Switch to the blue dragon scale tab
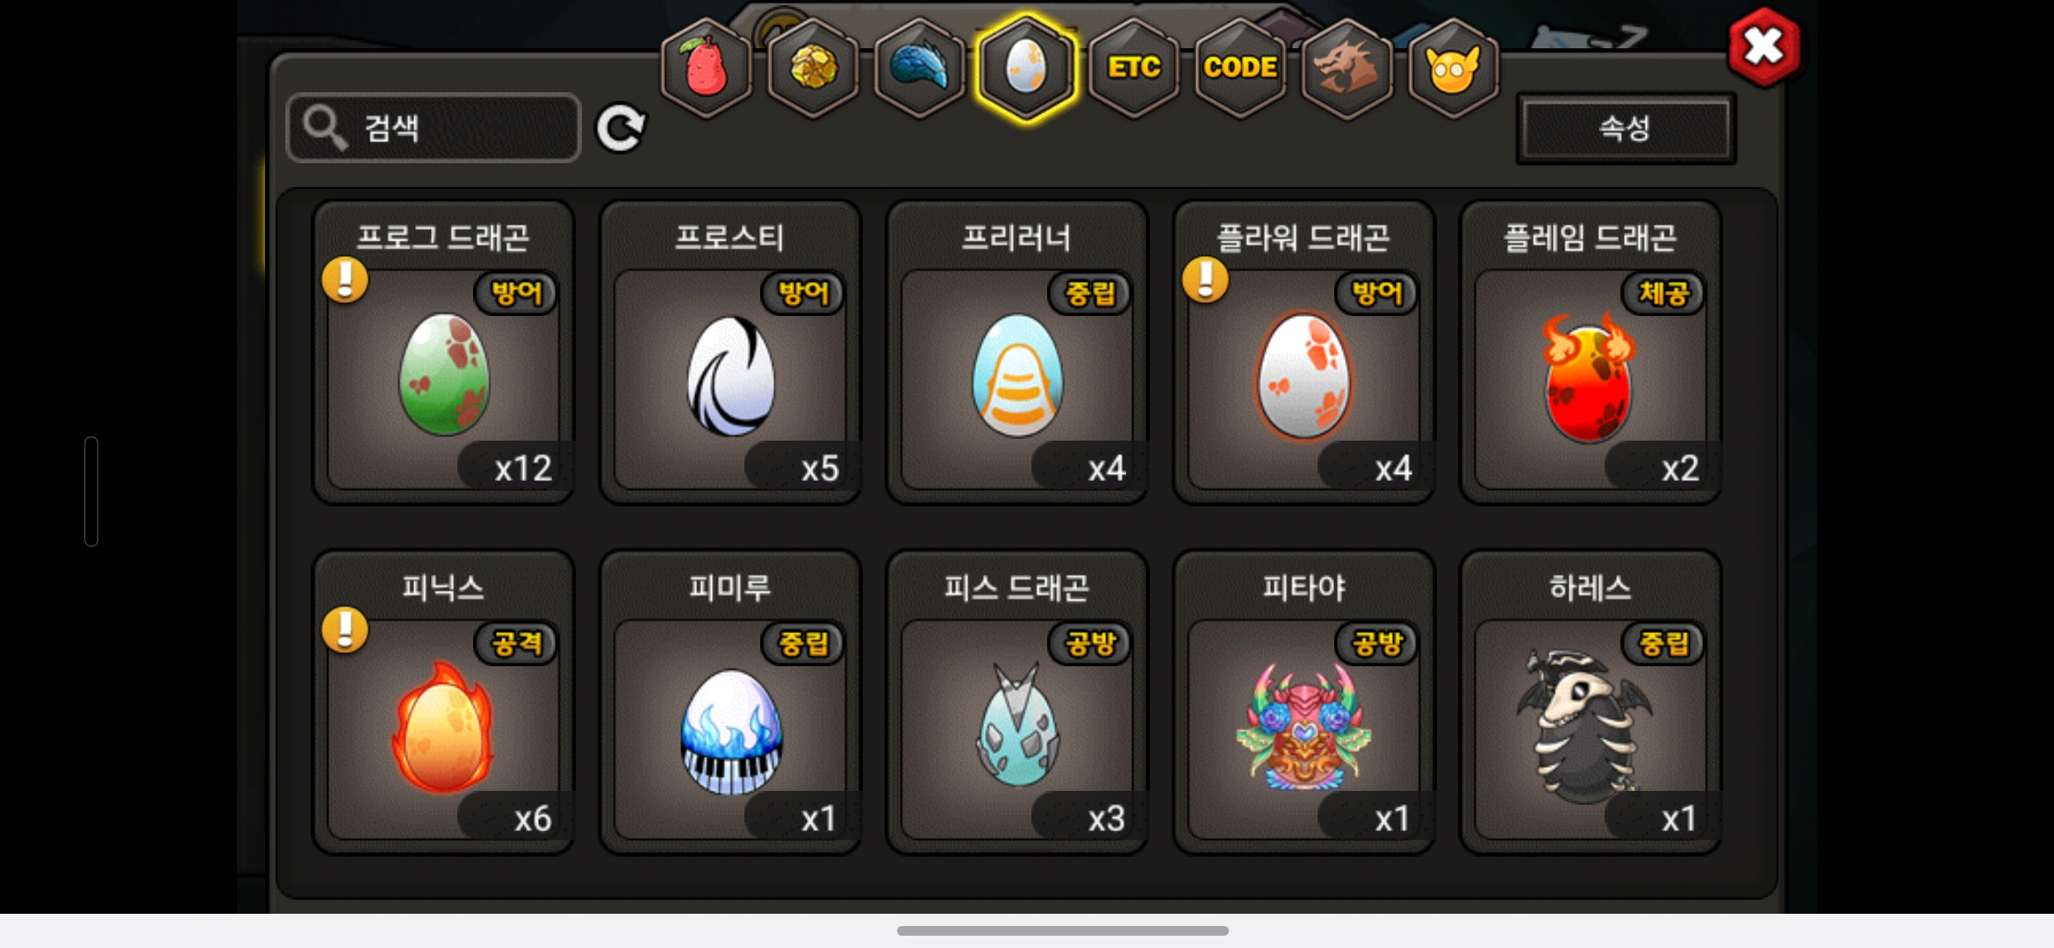 pos(920,68)
